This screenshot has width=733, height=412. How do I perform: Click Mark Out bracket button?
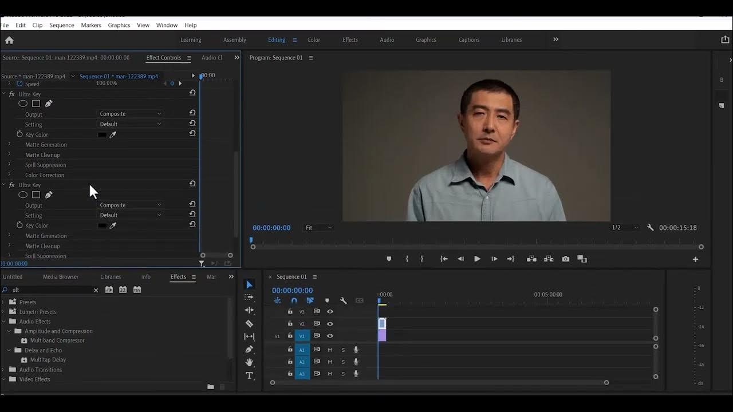[x=422, y=259]
